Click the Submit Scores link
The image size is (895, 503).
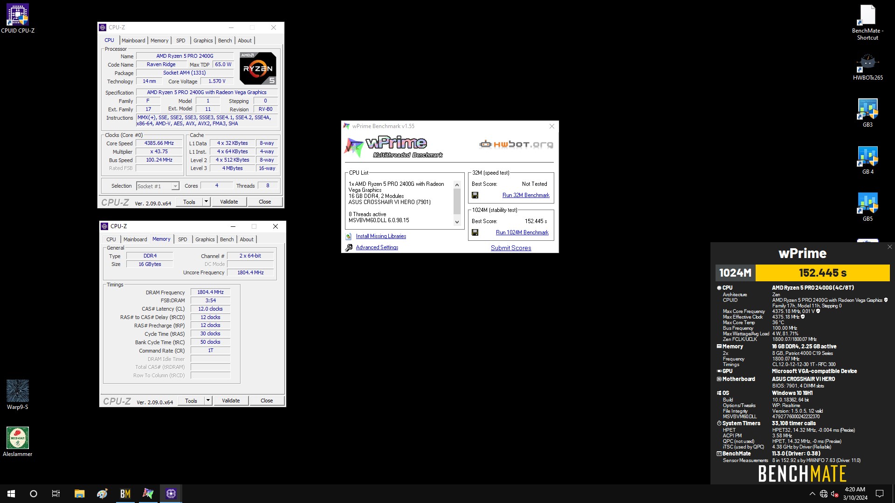coord(511,248)
